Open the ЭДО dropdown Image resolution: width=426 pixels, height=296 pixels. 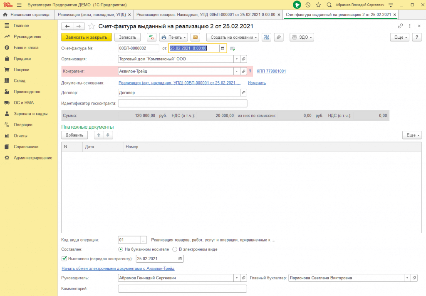tap(302, 37)
